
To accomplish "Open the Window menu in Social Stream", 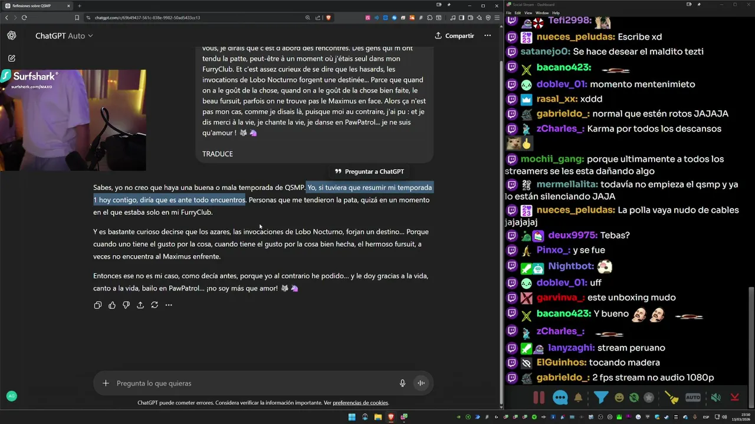I will pos(541,12).
